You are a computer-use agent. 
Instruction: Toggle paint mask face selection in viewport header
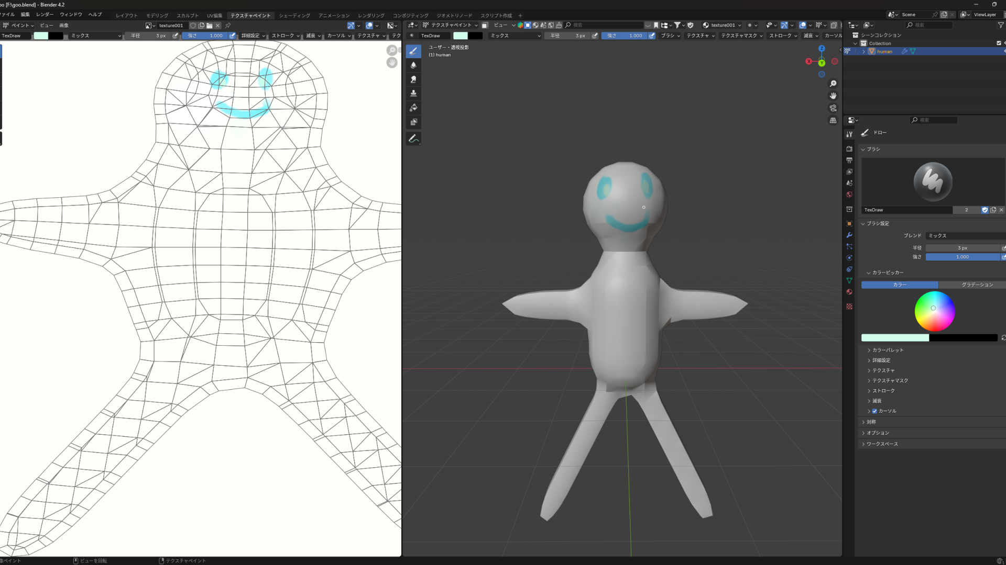pyautogui.click(x=485, y=25)
